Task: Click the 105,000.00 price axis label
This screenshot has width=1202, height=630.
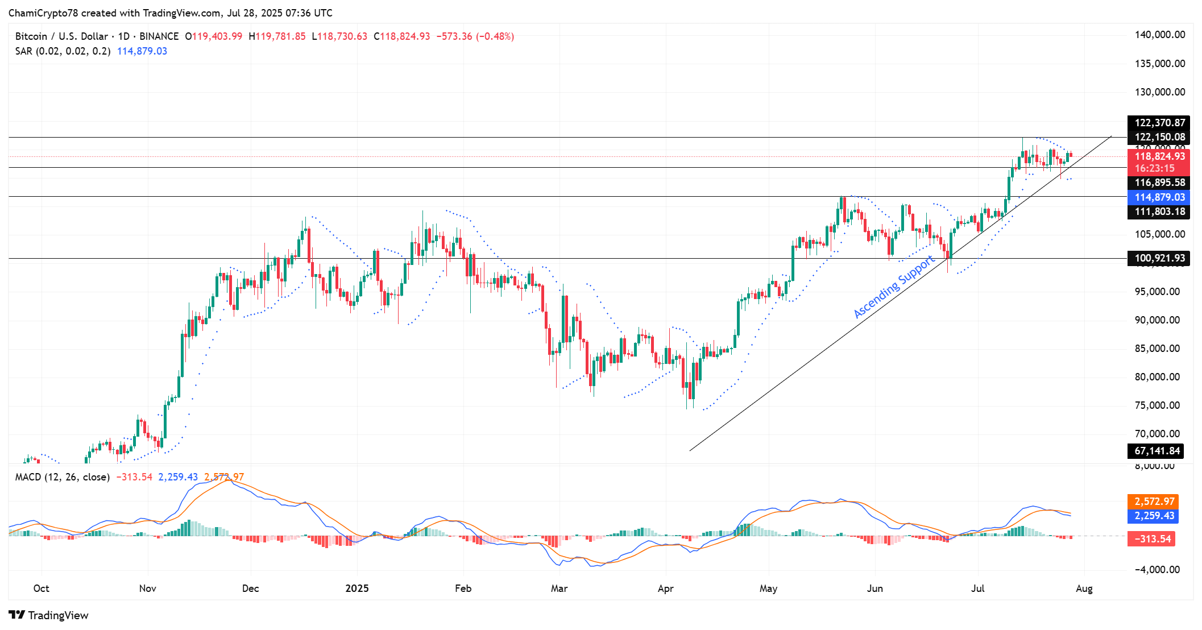Action: pyautogui.click(x=1160, y=234)
